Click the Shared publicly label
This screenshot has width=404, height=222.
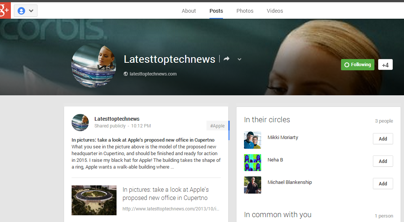tap(110, 126)
